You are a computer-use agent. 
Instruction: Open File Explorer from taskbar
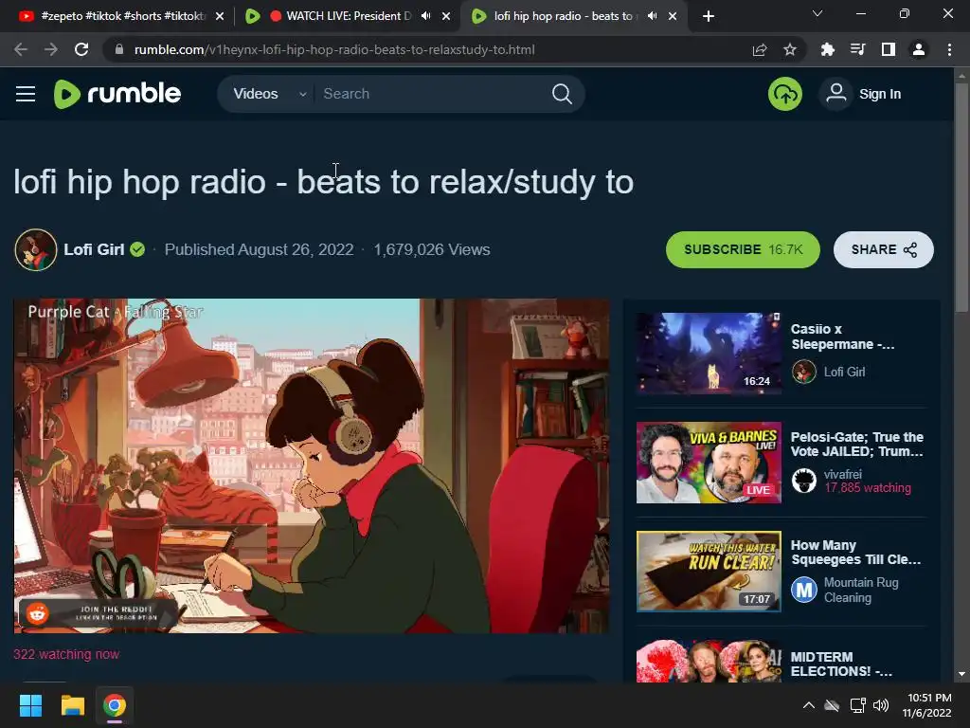click(x=72, y=705)
